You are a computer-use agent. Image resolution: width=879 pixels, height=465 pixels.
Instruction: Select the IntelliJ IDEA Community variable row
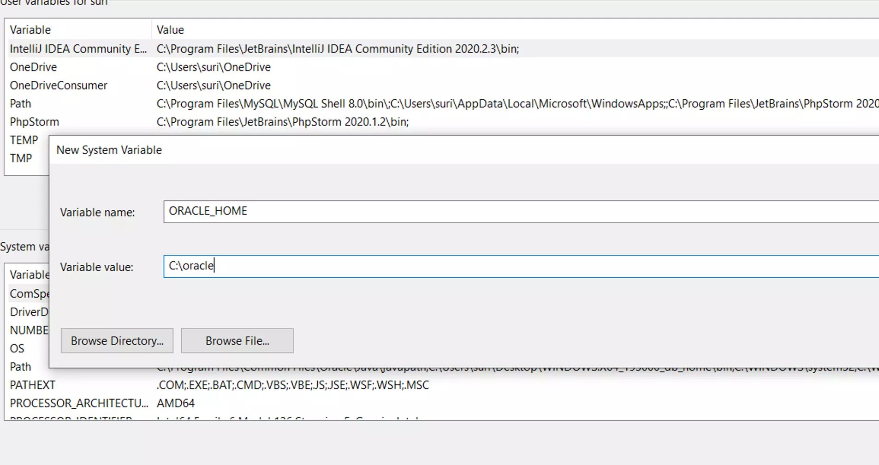[x=77, y=48]
